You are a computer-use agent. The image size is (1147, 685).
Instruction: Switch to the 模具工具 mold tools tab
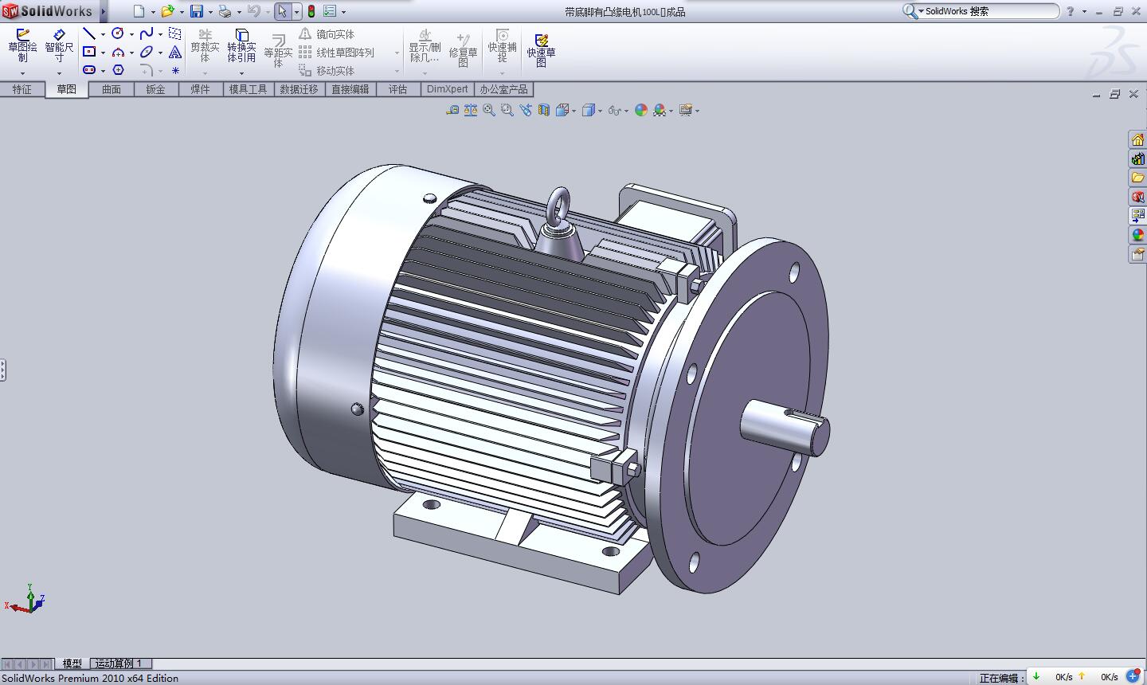tap(248, 89)
